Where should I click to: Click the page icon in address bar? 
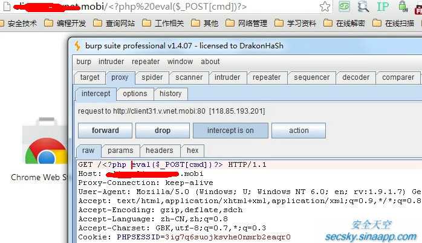pos(7,7)
